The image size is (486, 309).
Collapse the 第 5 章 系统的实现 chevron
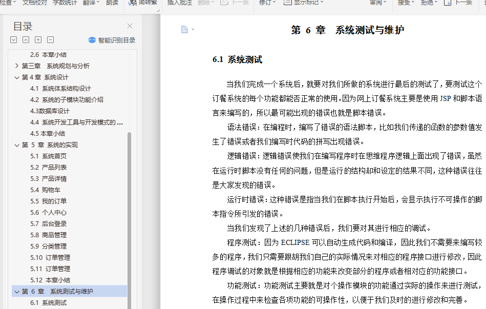[17, 145]
